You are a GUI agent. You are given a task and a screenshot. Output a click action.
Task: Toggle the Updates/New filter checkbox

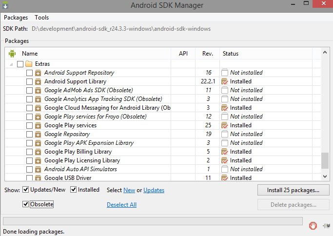pos(26,190)
